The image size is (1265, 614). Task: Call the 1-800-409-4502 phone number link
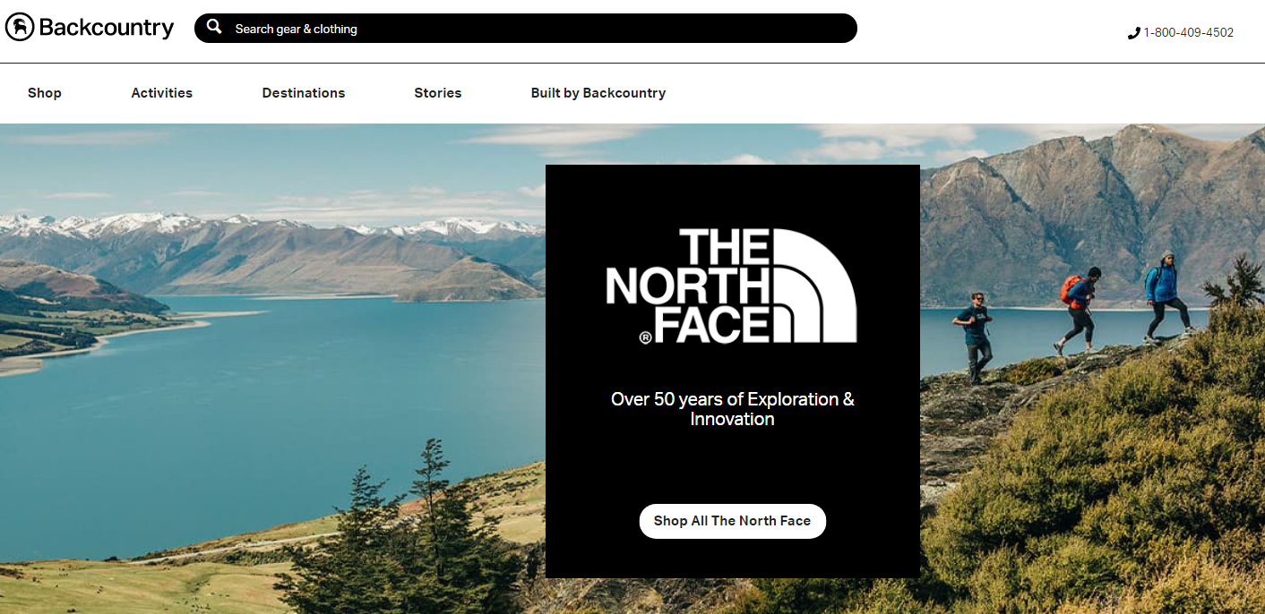point(1188,32)
